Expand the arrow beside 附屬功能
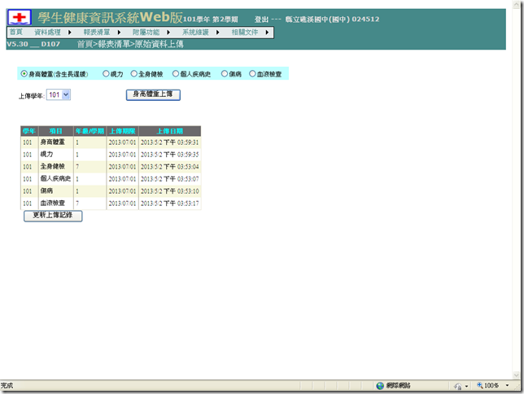The image size is (524, 394). pyautogui.click(x=168, y=33)
